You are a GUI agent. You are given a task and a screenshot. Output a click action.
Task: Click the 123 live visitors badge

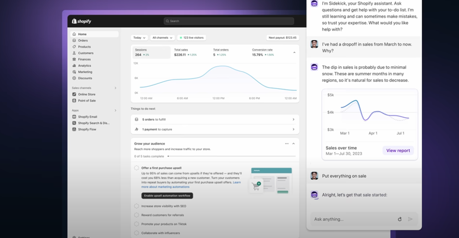click(x=191, y=38)
